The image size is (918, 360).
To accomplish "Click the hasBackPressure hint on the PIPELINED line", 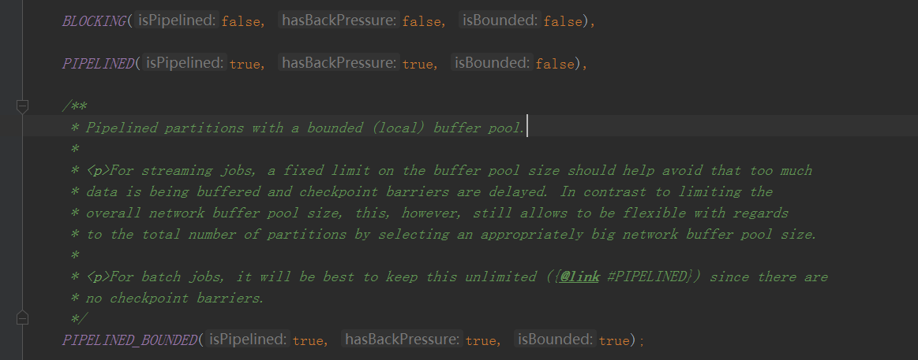I will point(339,63).
